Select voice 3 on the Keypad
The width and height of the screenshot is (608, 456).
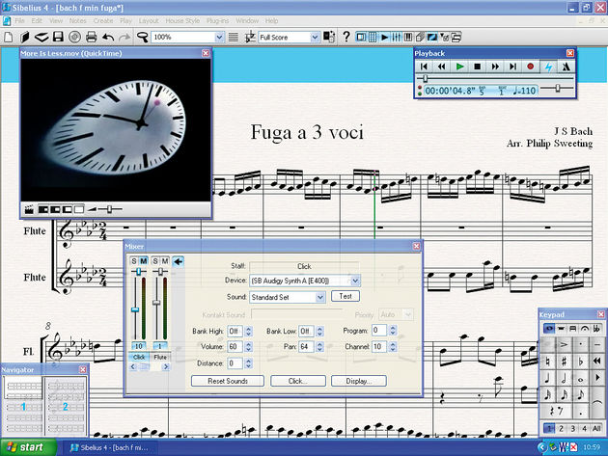click(x=572, y=428)
